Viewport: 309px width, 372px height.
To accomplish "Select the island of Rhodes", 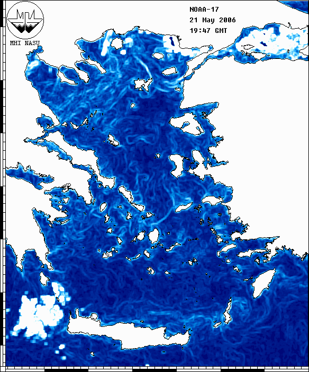I will coord(263,283).
